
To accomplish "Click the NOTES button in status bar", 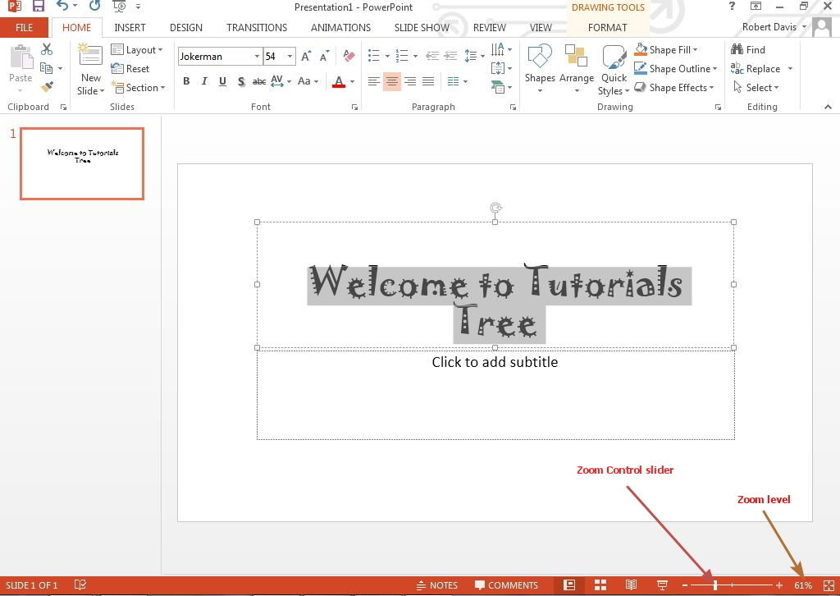I will pyautogui.click(x=436, y=585).
